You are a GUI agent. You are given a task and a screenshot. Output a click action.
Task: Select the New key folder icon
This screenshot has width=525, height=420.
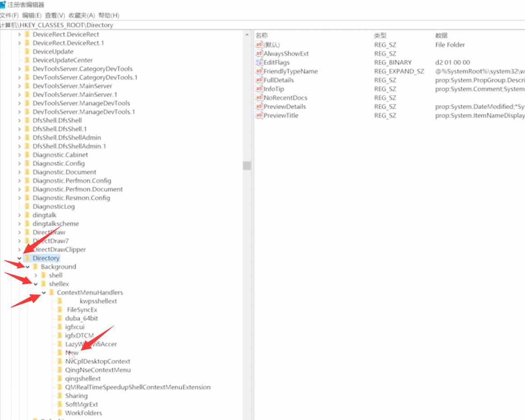[x=60, y=353]
